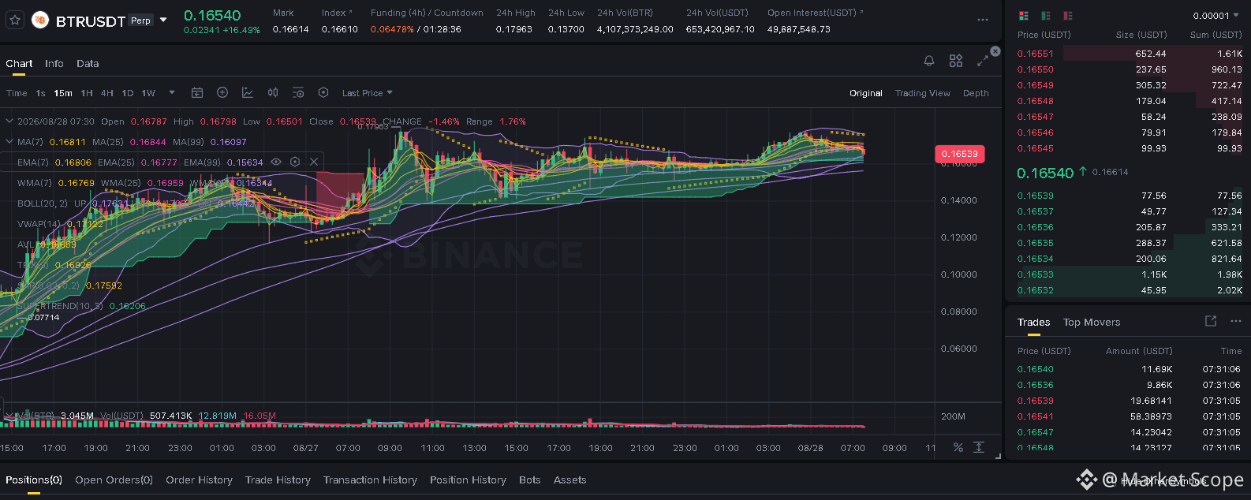This screenshot has width=1251, height=500.
Task: Click the Perp contract type badge
Action: pos(140,21)
